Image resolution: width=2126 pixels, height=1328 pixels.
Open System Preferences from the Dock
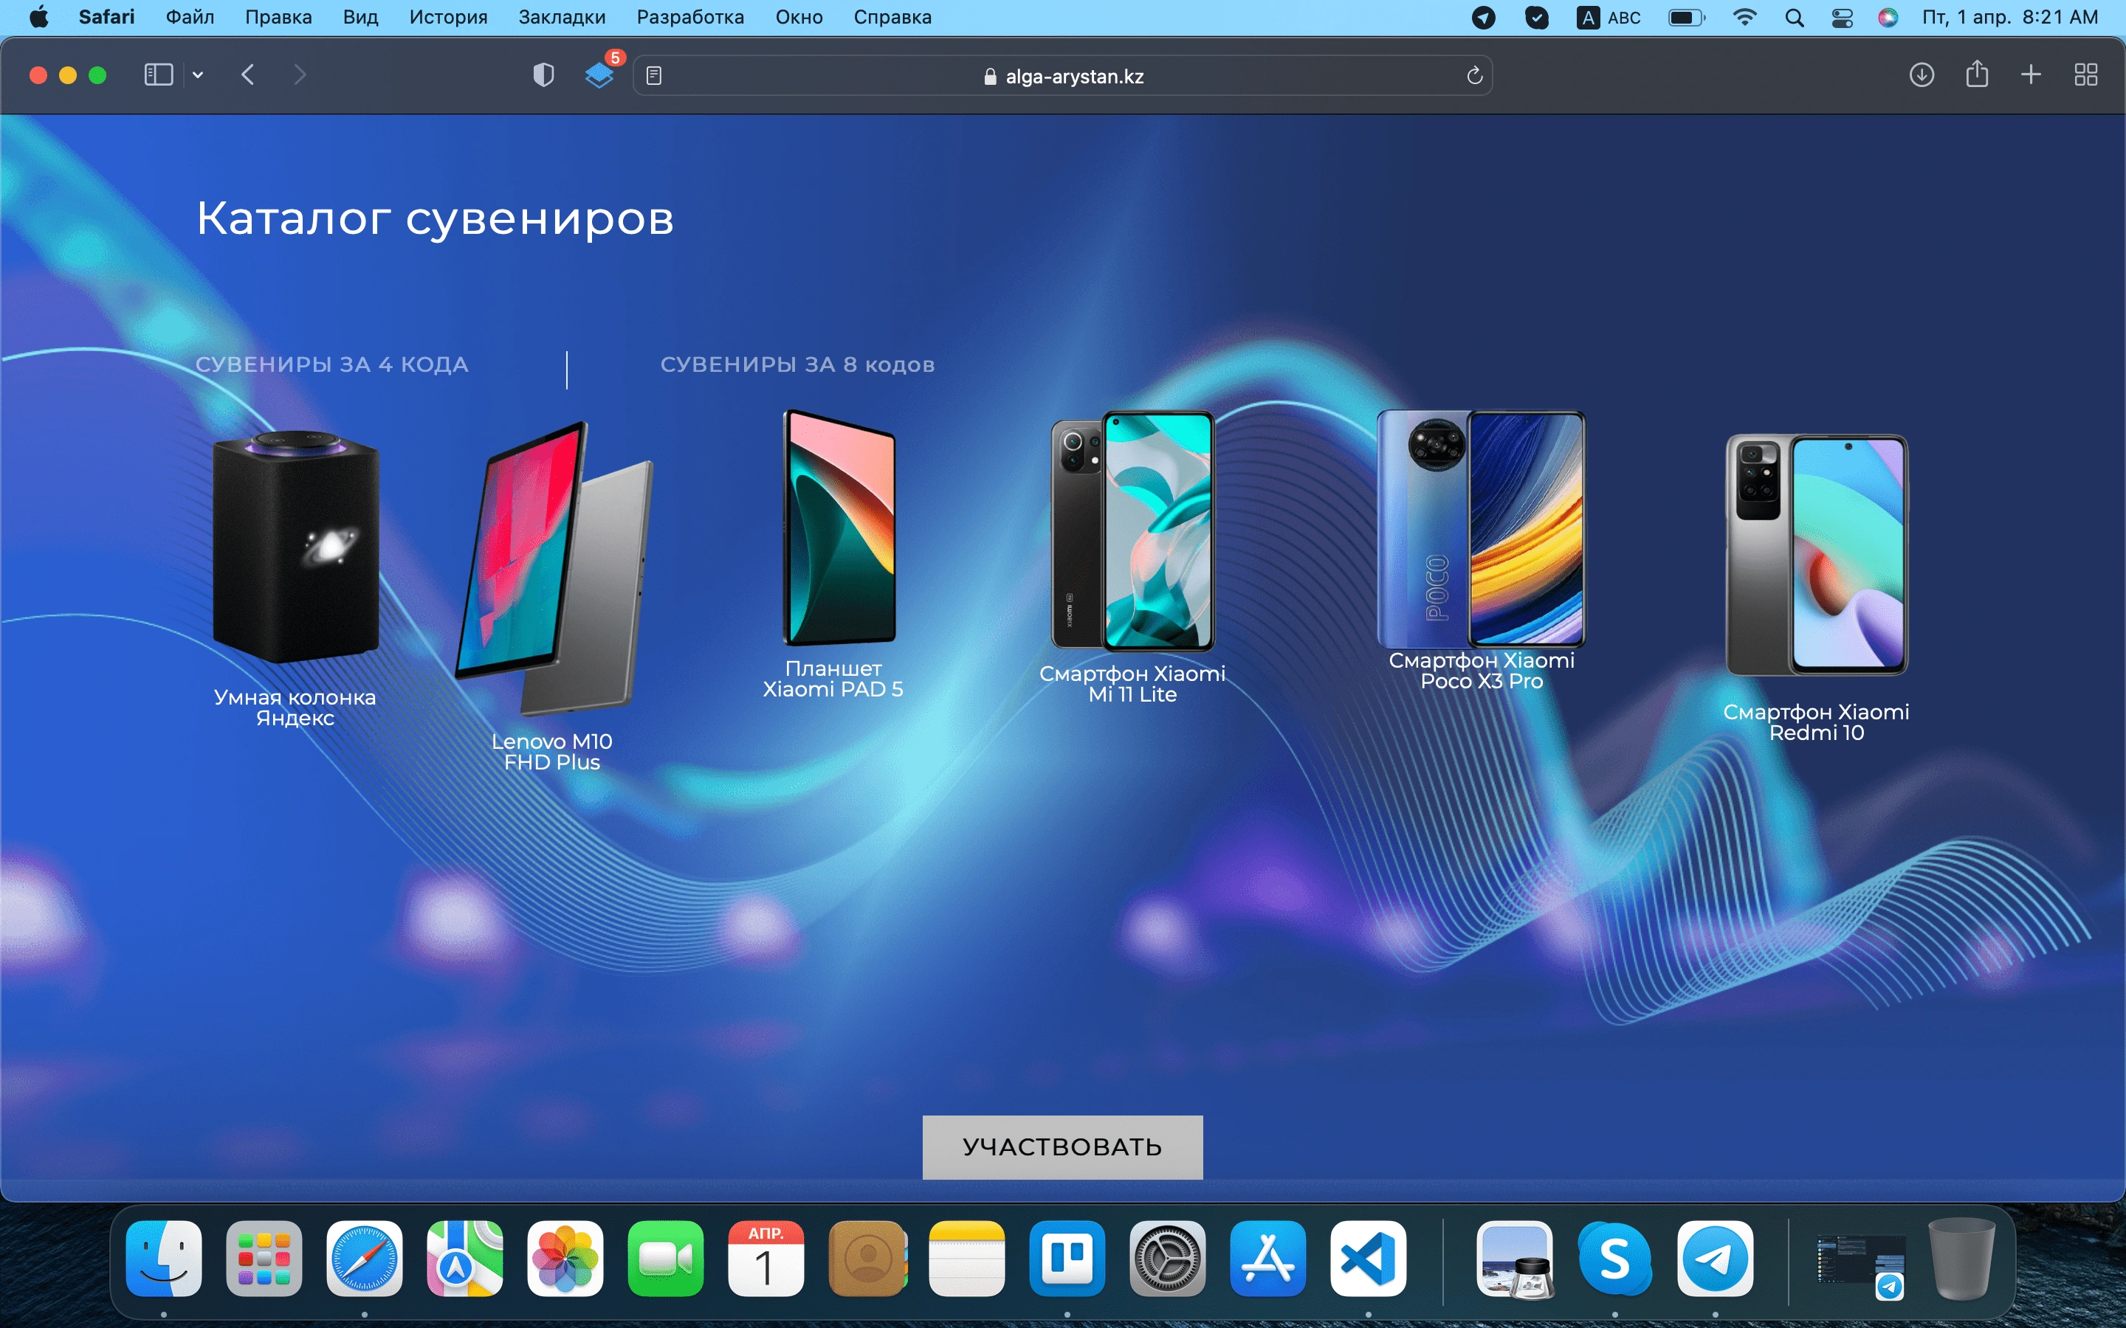coord(1168,1259)
